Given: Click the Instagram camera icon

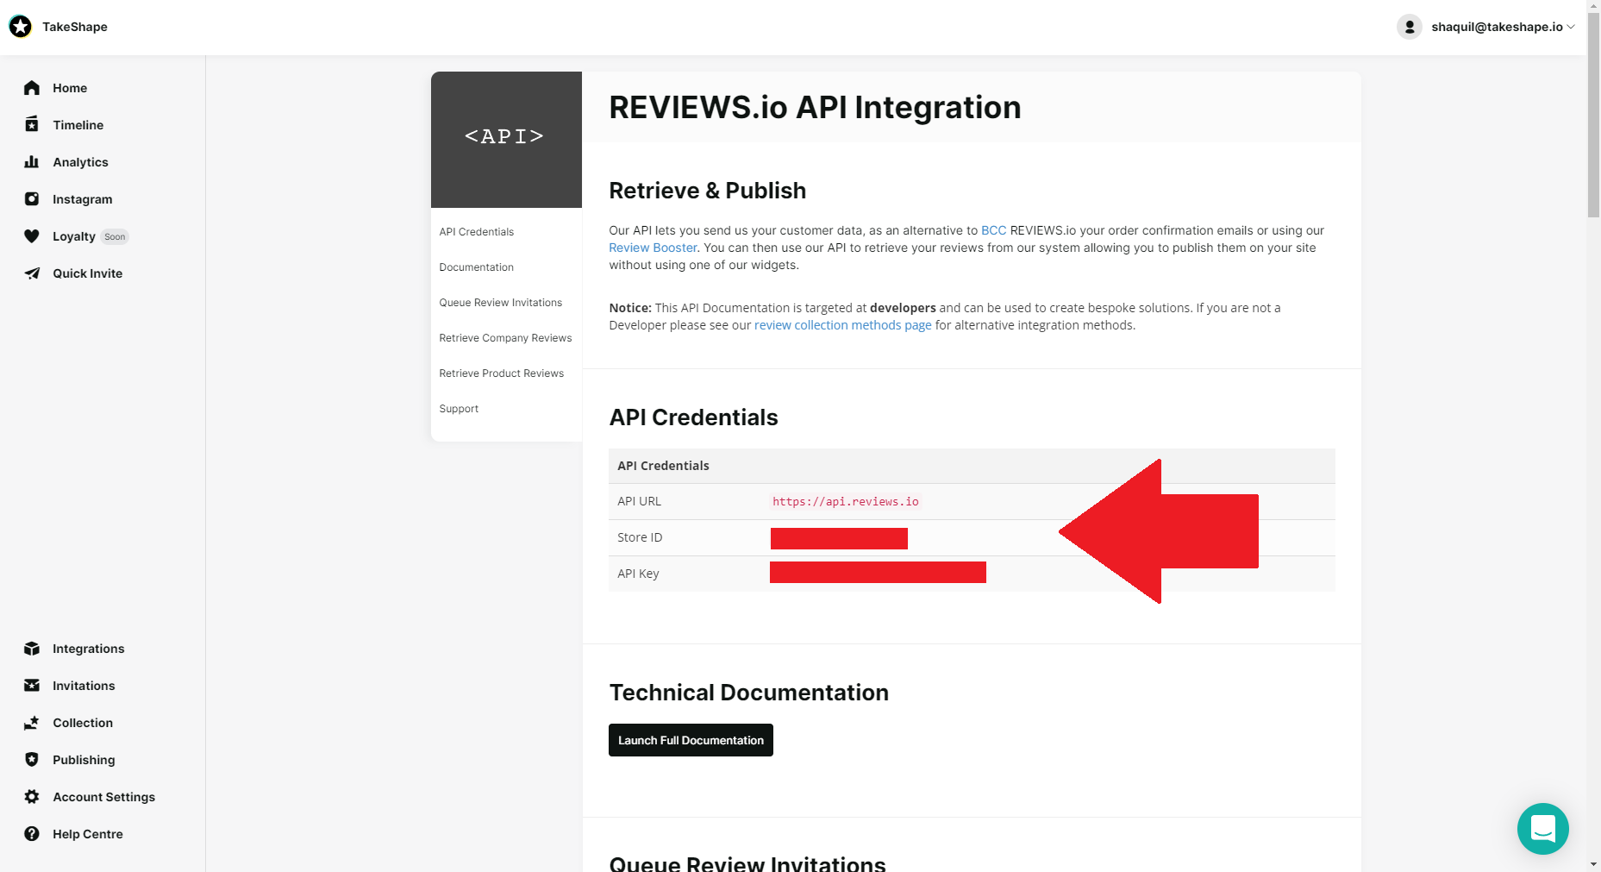Looking at the screenshot, I should pos(32,199).
